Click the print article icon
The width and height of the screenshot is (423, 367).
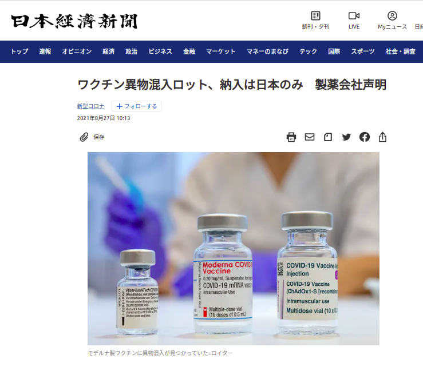point(291,137)
